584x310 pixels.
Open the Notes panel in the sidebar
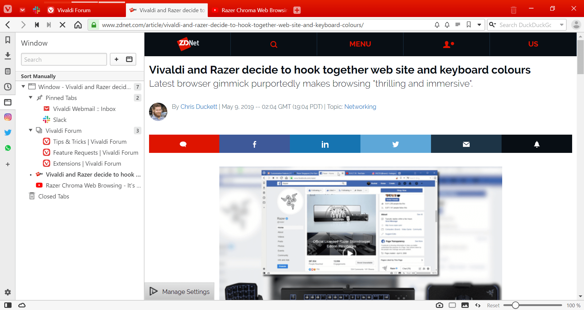pyautogui.click(x=8, y=71)
